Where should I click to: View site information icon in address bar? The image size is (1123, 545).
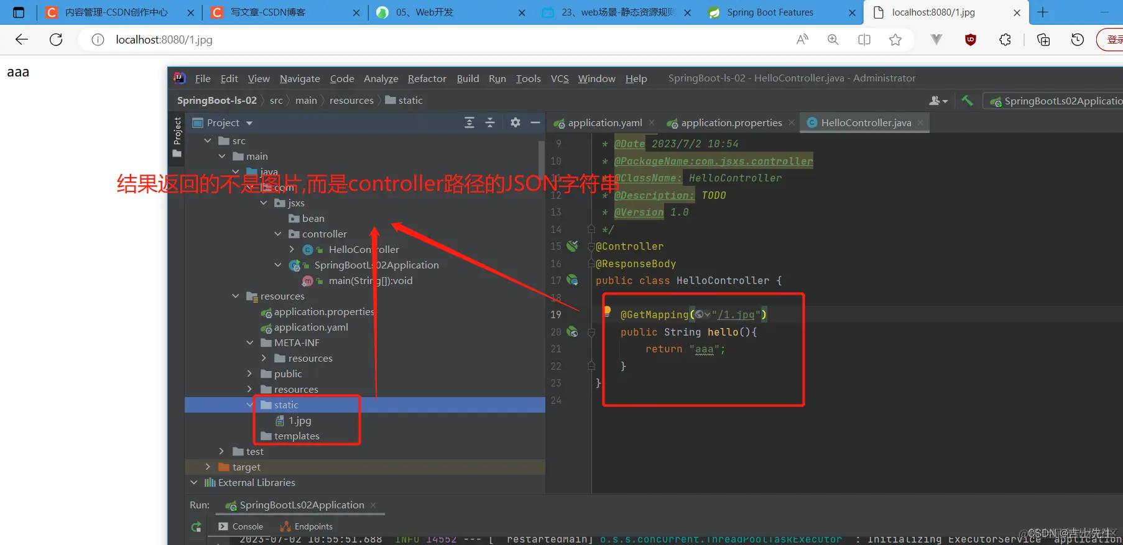(98, 40)
